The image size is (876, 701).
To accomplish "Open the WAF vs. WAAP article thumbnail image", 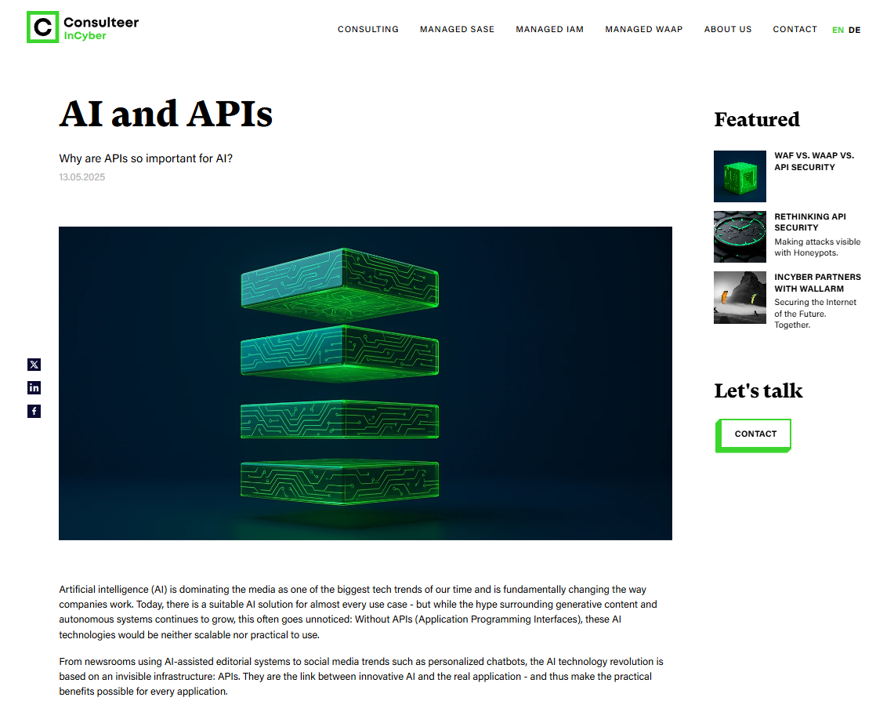I will click(739, 176).
